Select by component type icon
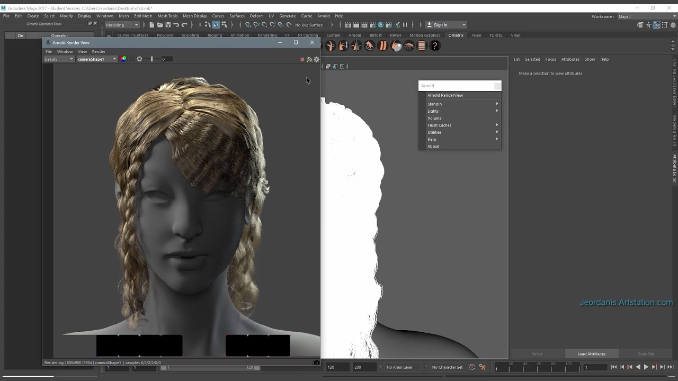 click(x=225, y=25)
